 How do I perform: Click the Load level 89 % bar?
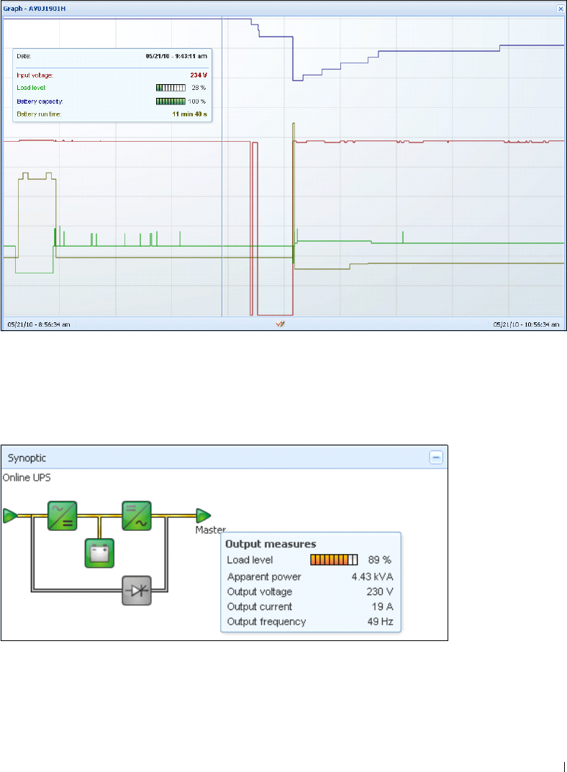pos(334,560)
